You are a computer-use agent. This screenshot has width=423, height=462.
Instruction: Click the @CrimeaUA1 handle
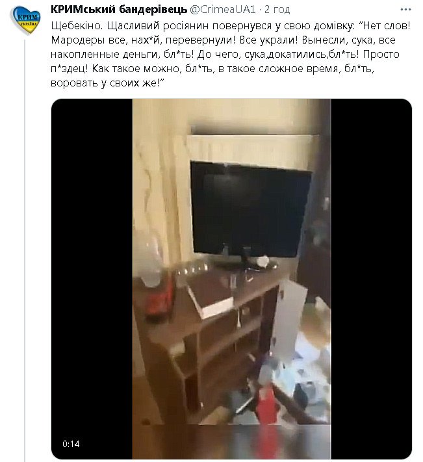pyautogui.click(x=223, y=10)
